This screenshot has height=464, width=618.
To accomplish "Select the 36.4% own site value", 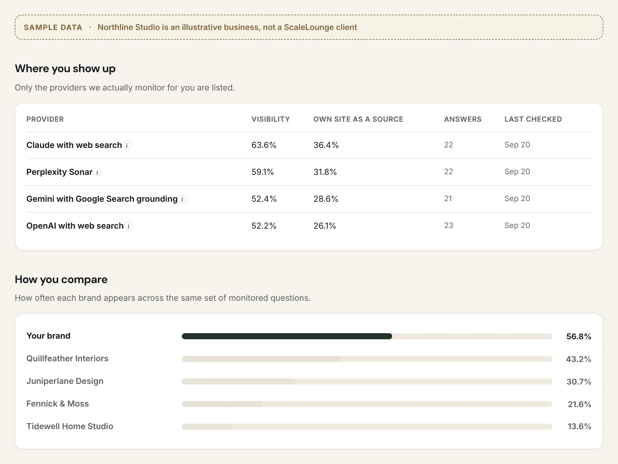I will click(326, 145).
